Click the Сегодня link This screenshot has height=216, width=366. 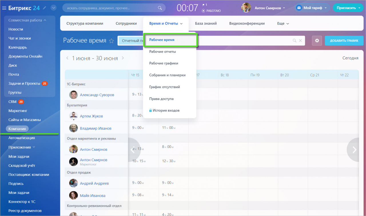pyautogui.click(x=350, y=58)
